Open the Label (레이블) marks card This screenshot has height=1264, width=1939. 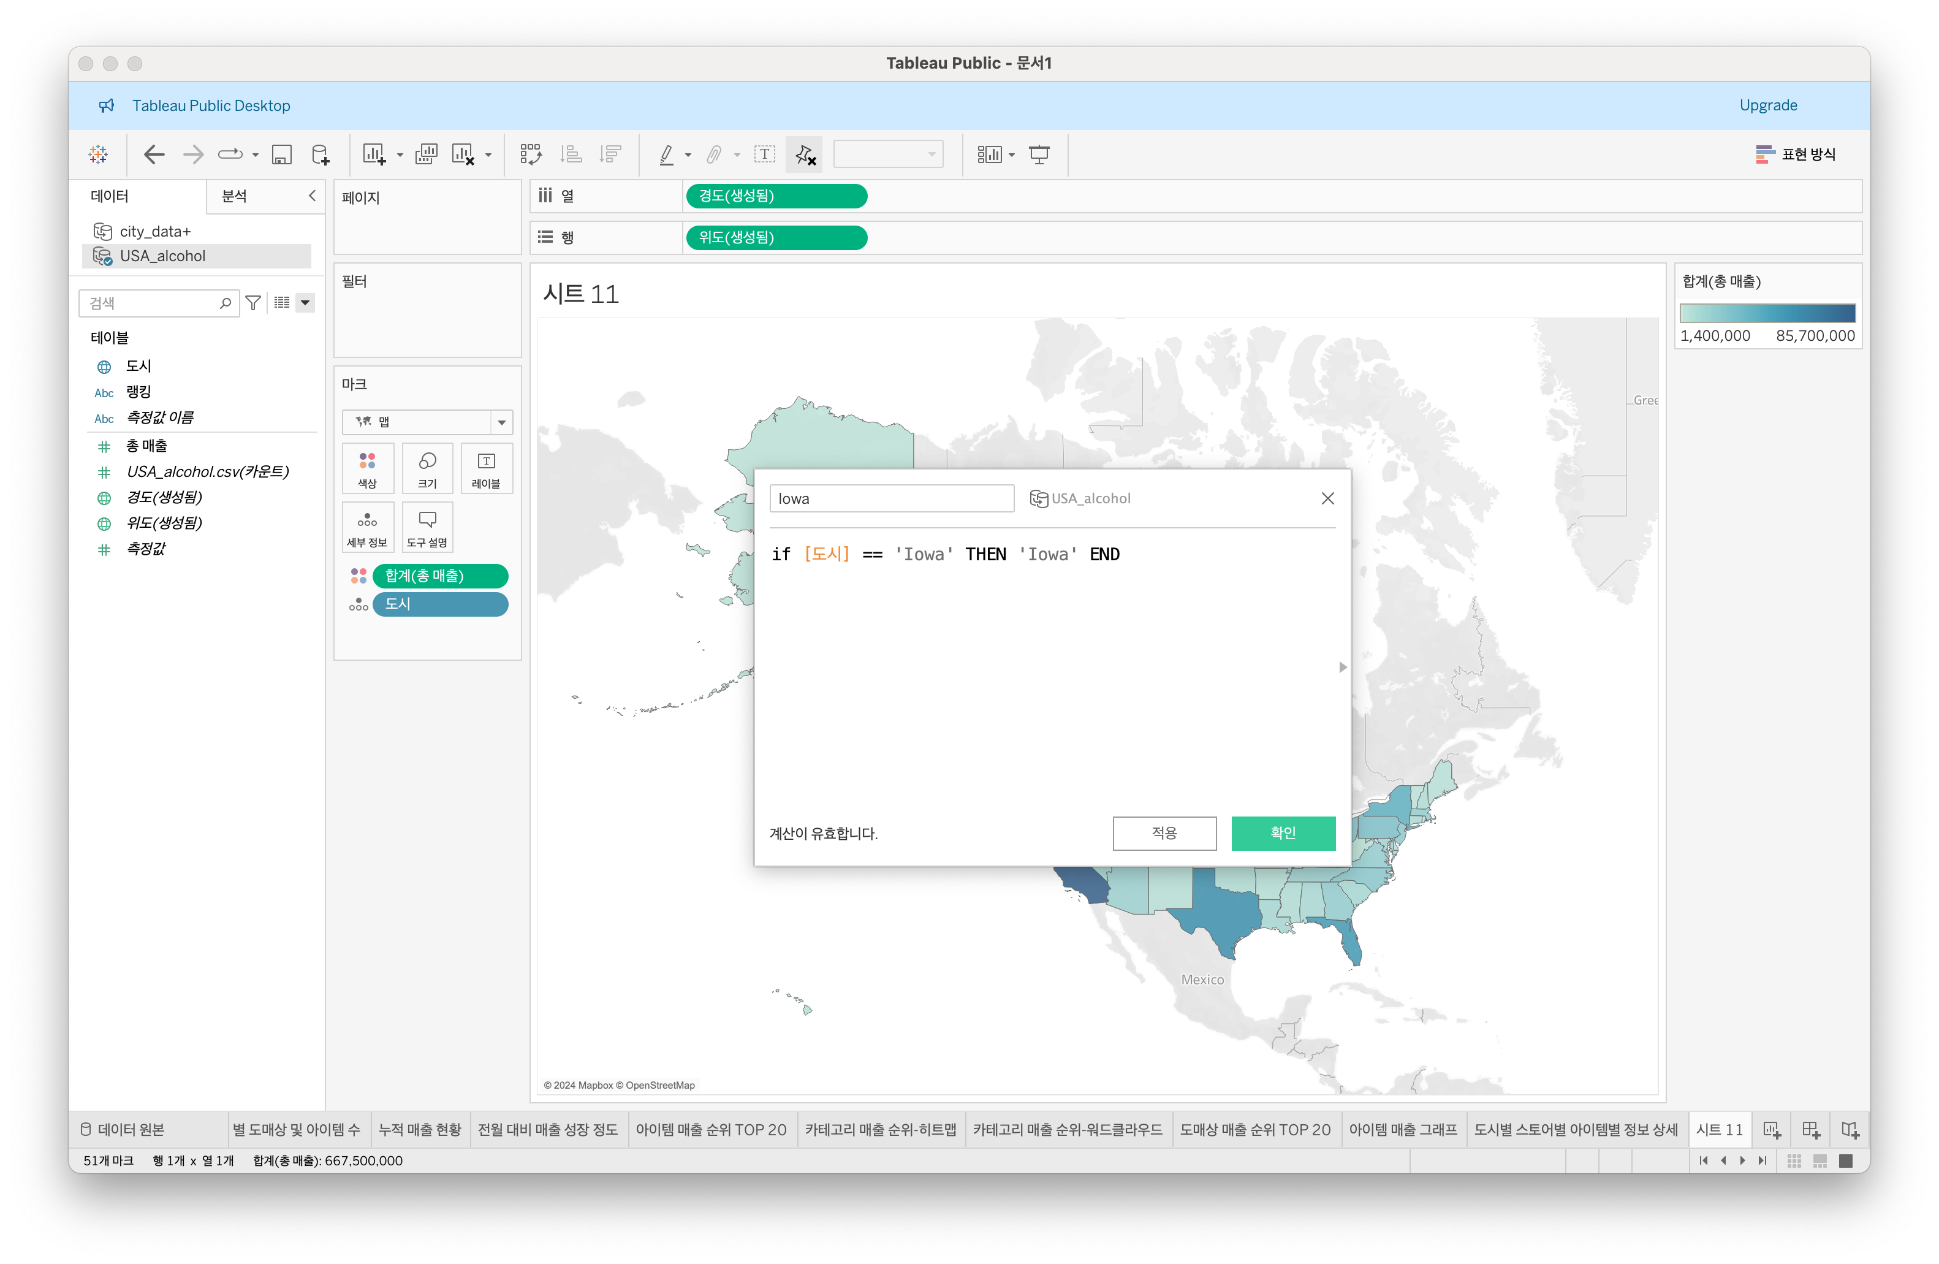click(487, 468)
